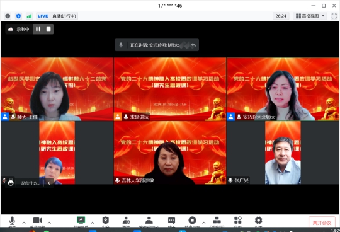This screenshot has width=340, height=232.
Task: Open the emoji smiley in chat box
Action: [x=11, y=183]
